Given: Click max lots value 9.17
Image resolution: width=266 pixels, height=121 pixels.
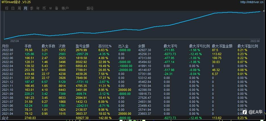Looking at the screenshot, I should pyautogui.click(x=45, y=70).
